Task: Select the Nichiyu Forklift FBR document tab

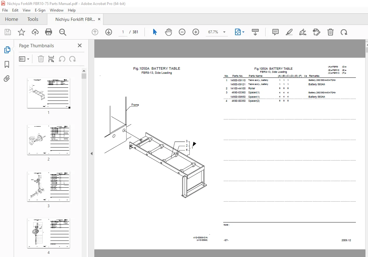Action: click(x=75, y=20)
